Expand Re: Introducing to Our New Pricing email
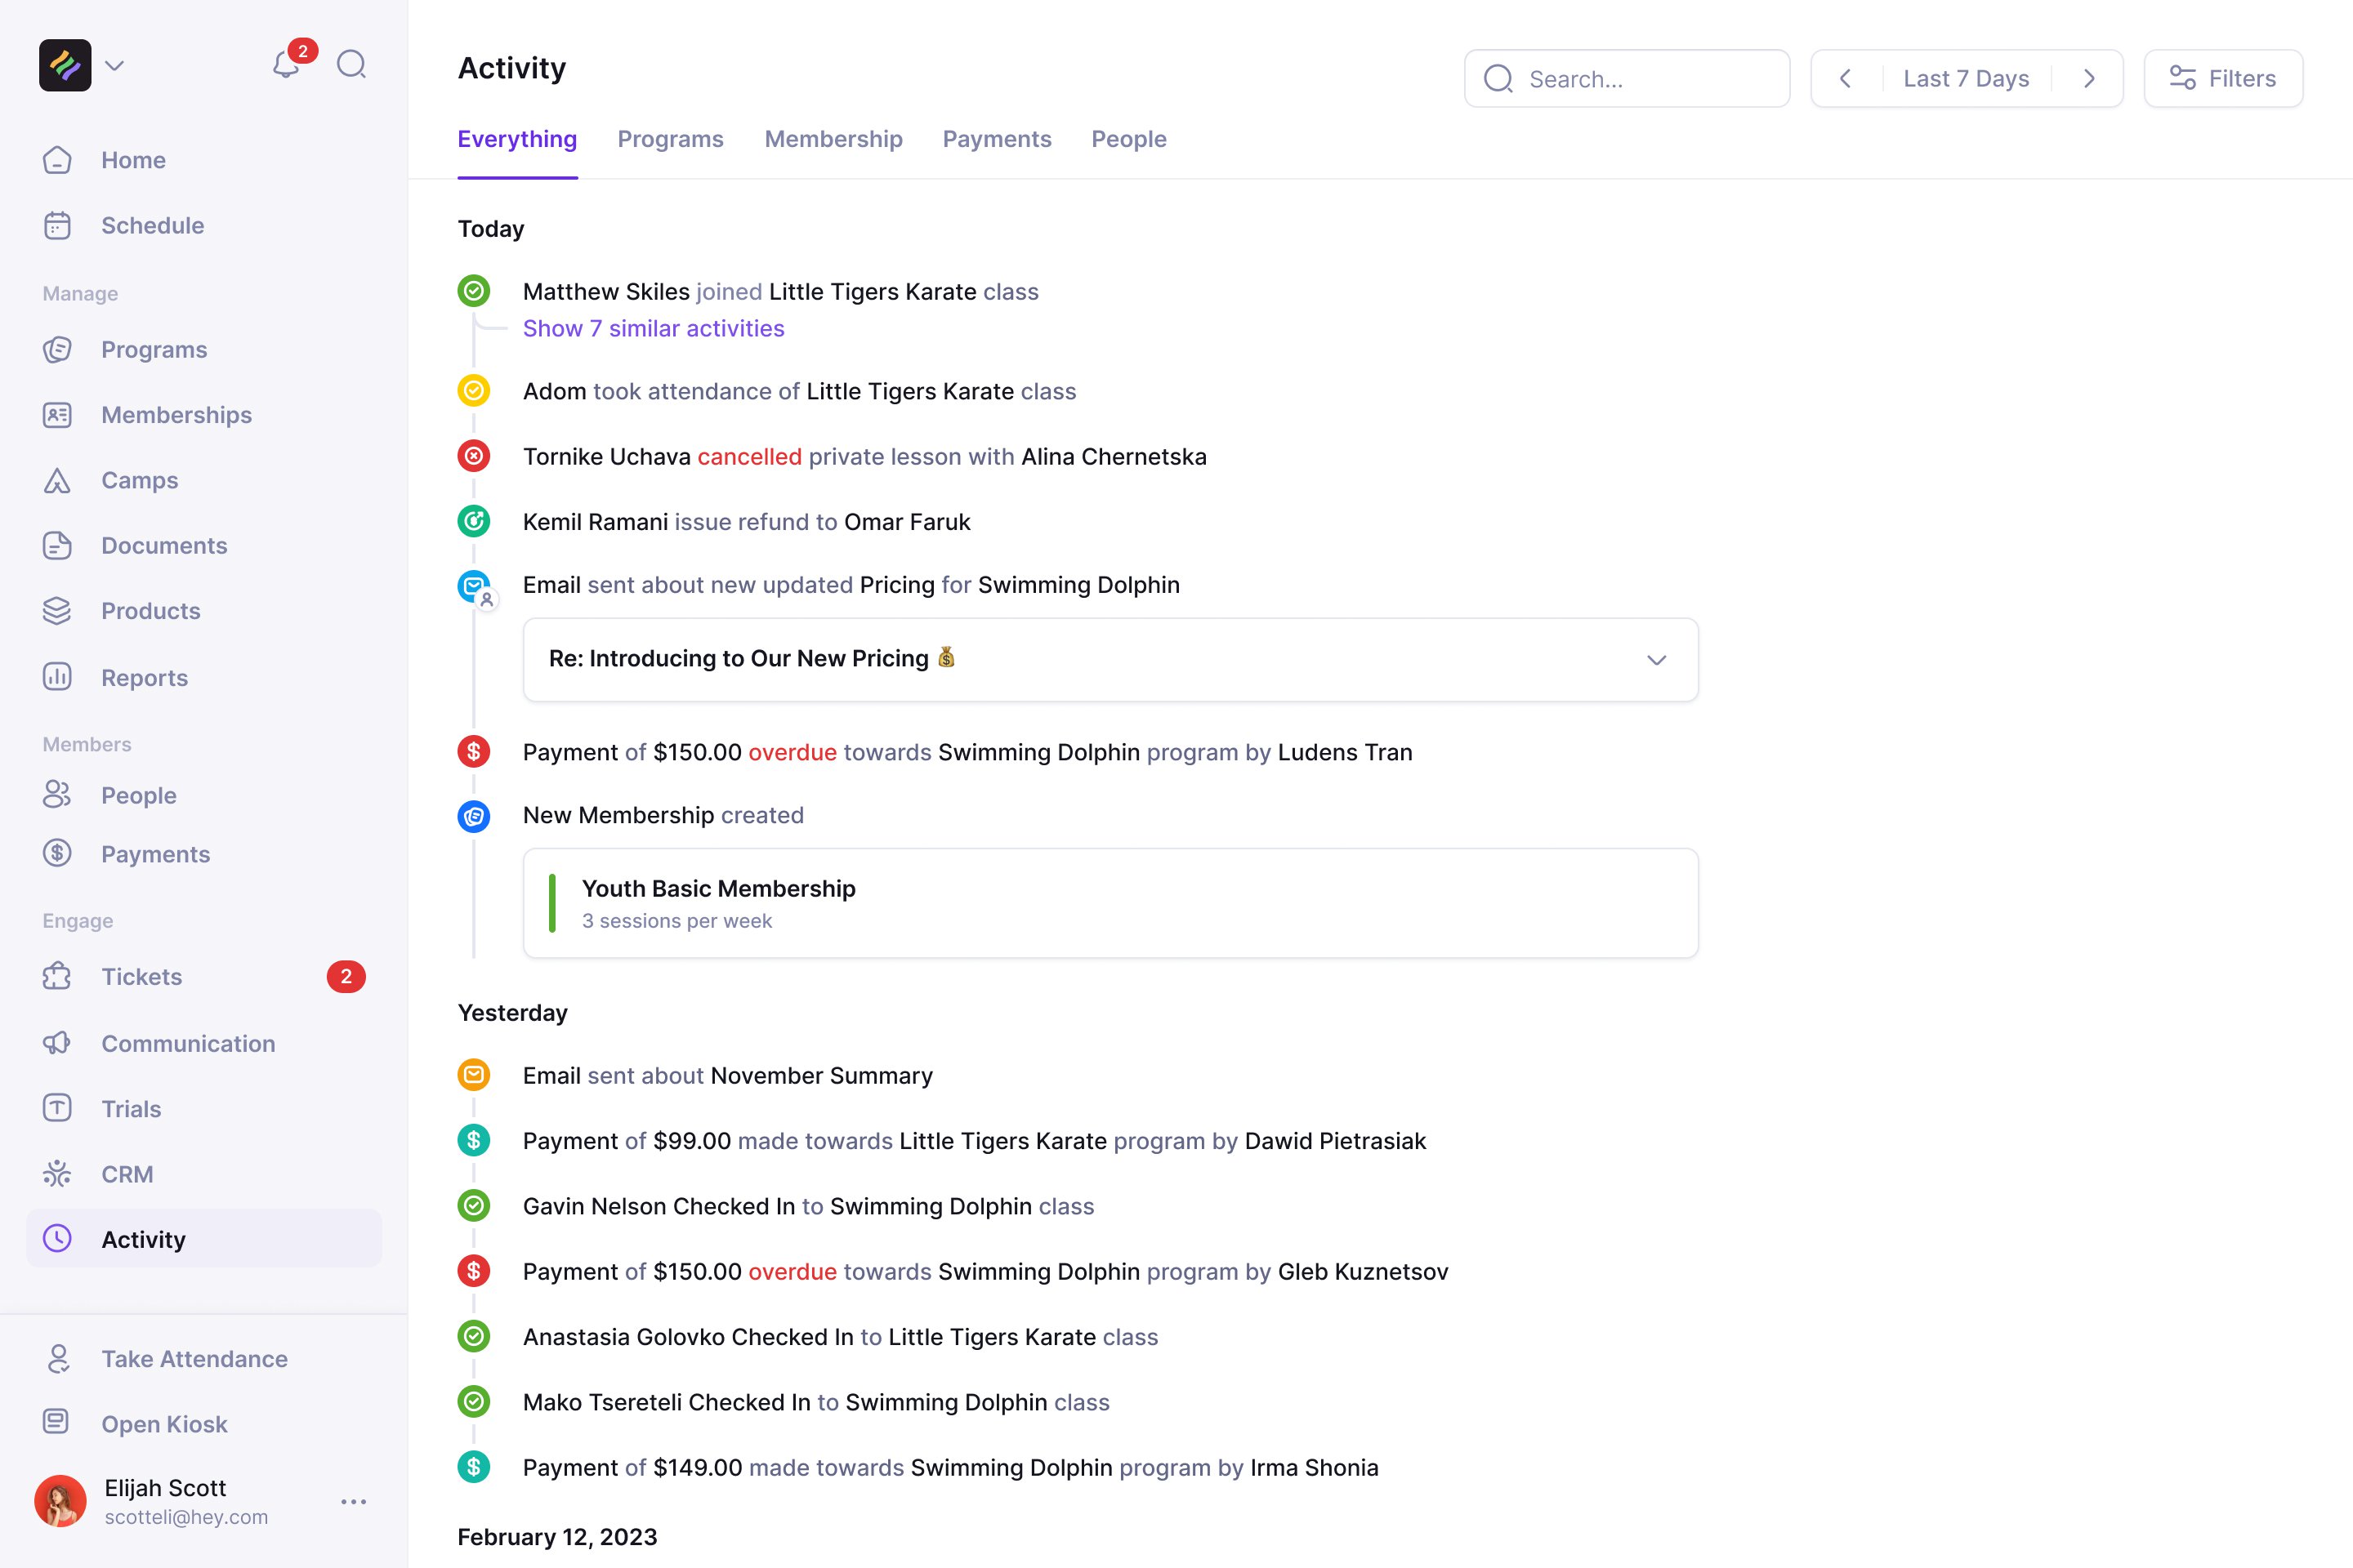2353x1568 pixels. pos(1656,660)
